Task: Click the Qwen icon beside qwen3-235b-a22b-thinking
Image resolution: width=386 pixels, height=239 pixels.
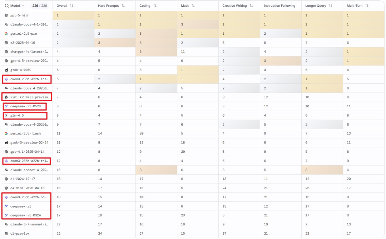Action: pos(6,161)
